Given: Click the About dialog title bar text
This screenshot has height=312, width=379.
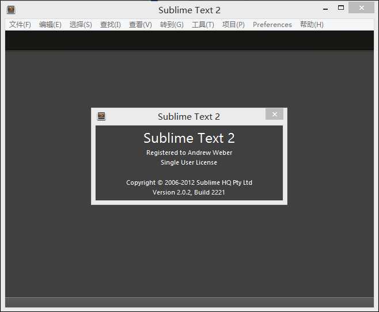Looking at the screenshot, I should [189, 117].
